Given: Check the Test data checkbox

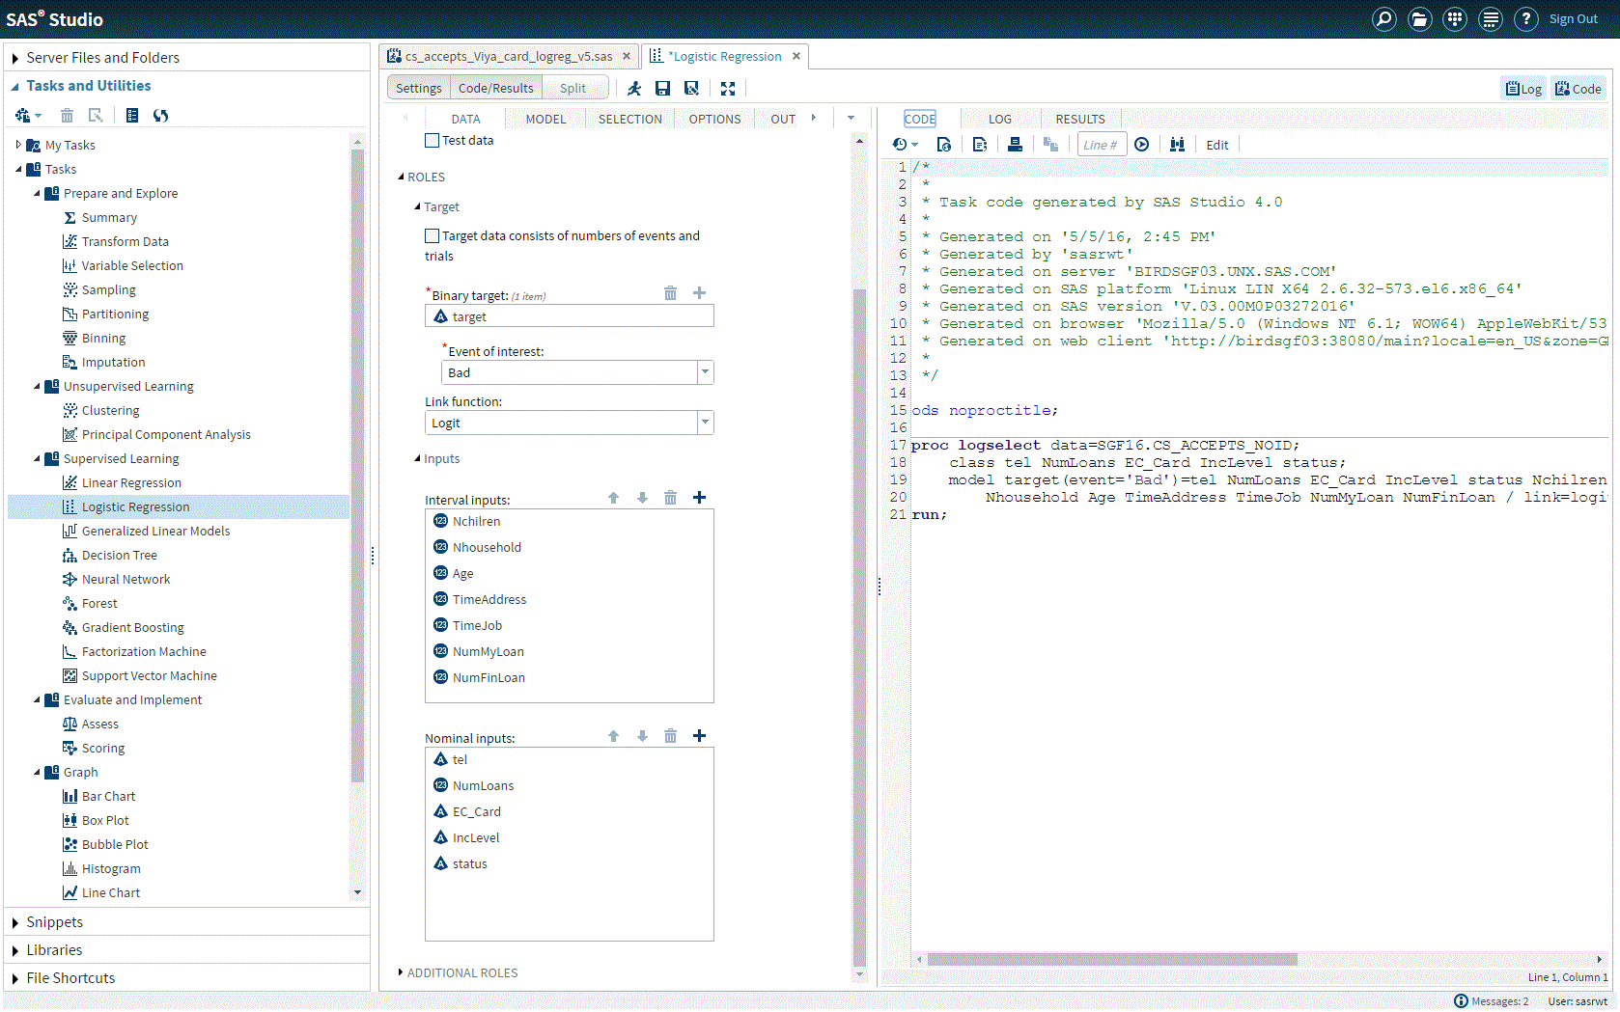Looking at the screenshot, I should click(x=432, y=140).
